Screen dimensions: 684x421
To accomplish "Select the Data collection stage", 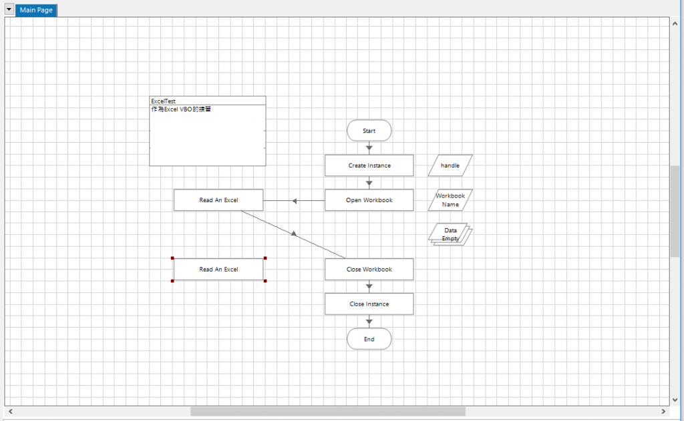I will tap(450, 234).
